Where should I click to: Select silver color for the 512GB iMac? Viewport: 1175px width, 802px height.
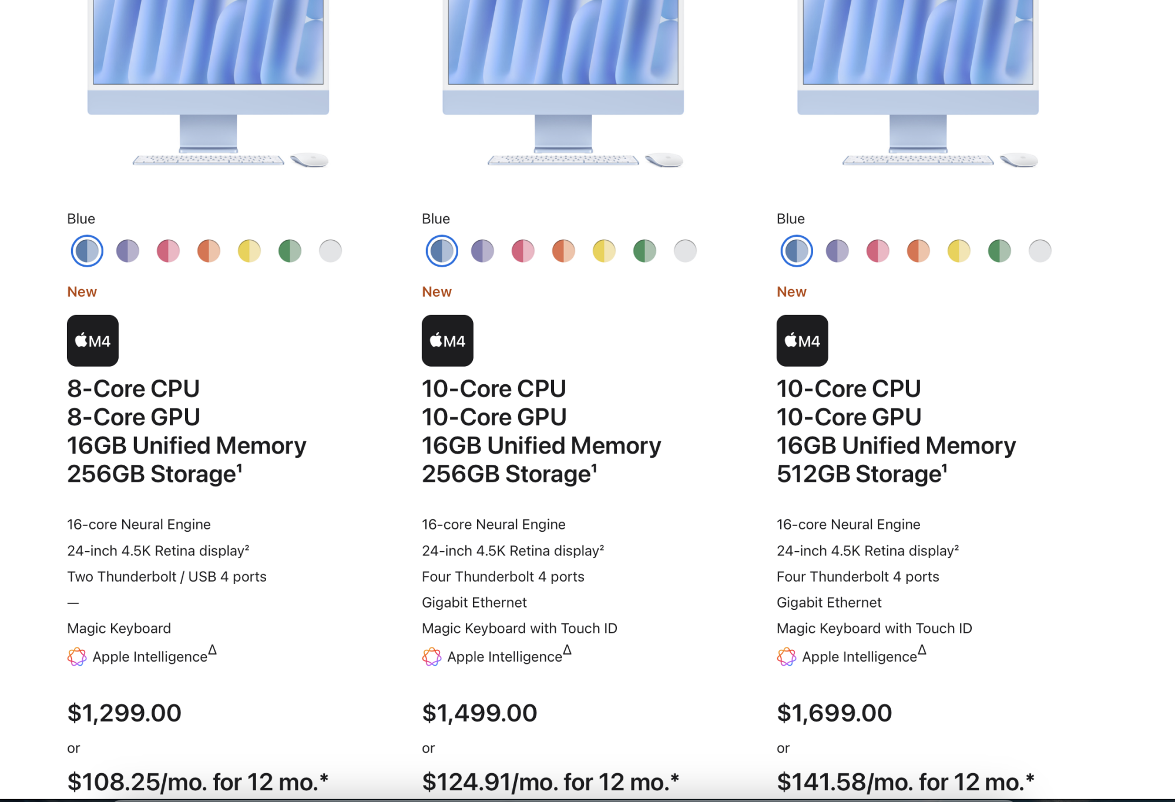pyautogui.click(x=1040, y=251)
